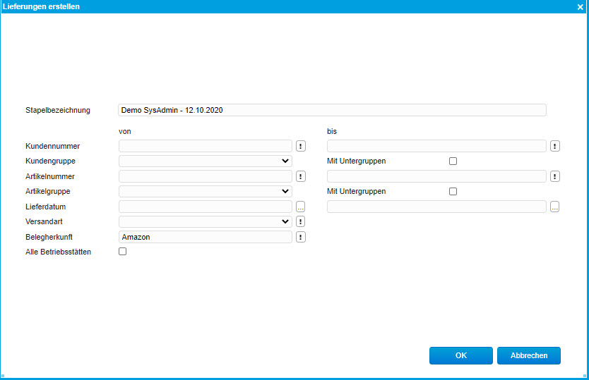Focus the Kundennummer von input field
Viewport: 589px width, 380px height.
coord(205,146)
